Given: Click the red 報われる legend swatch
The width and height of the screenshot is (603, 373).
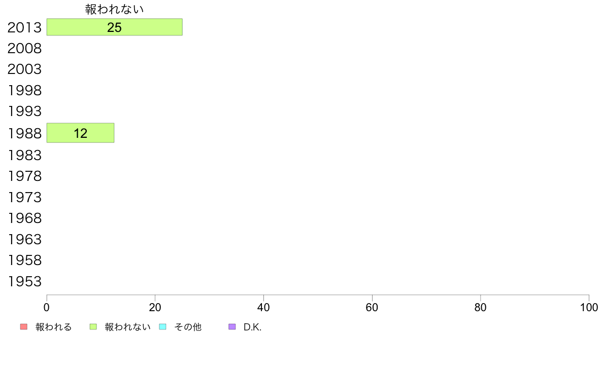Looking at the screenshot, I should [x=23, y=327].
